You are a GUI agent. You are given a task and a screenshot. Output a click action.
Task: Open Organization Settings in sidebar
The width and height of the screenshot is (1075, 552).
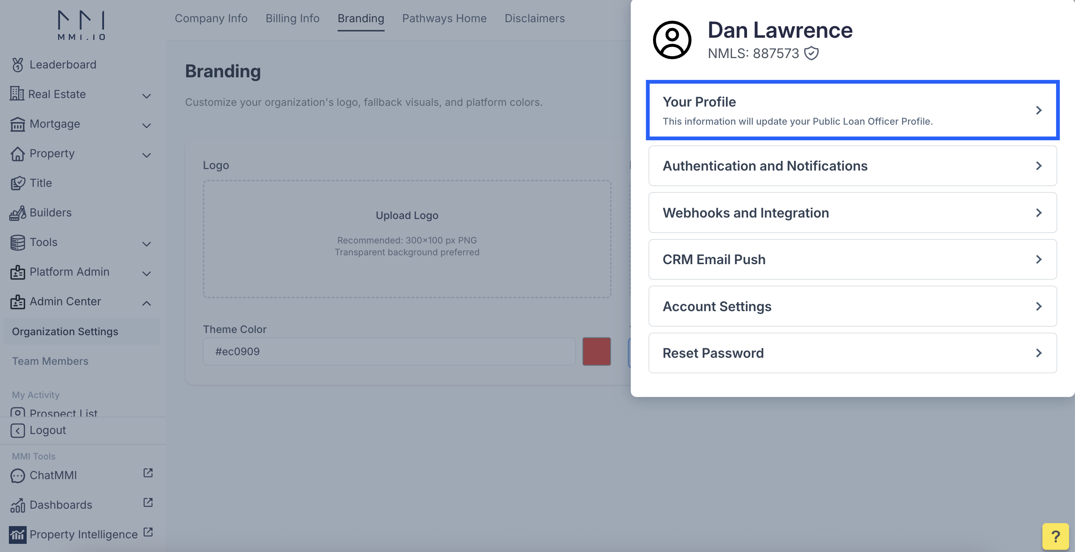(81, 331)
